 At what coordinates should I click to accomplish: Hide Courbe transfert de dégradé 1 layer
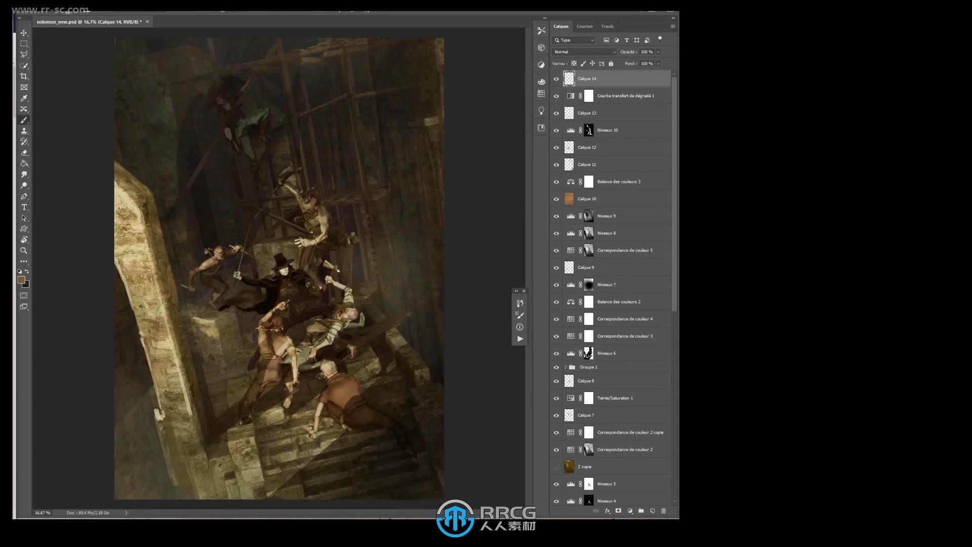pyautogui.click(x=556, y=96)
